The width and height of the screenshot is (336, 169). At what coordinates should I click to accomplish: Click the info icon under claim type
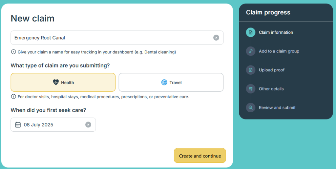click(x=13, y=97)
